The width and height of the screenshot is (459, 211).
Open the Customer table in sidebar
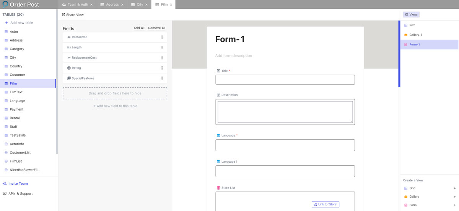coord(17,75)
